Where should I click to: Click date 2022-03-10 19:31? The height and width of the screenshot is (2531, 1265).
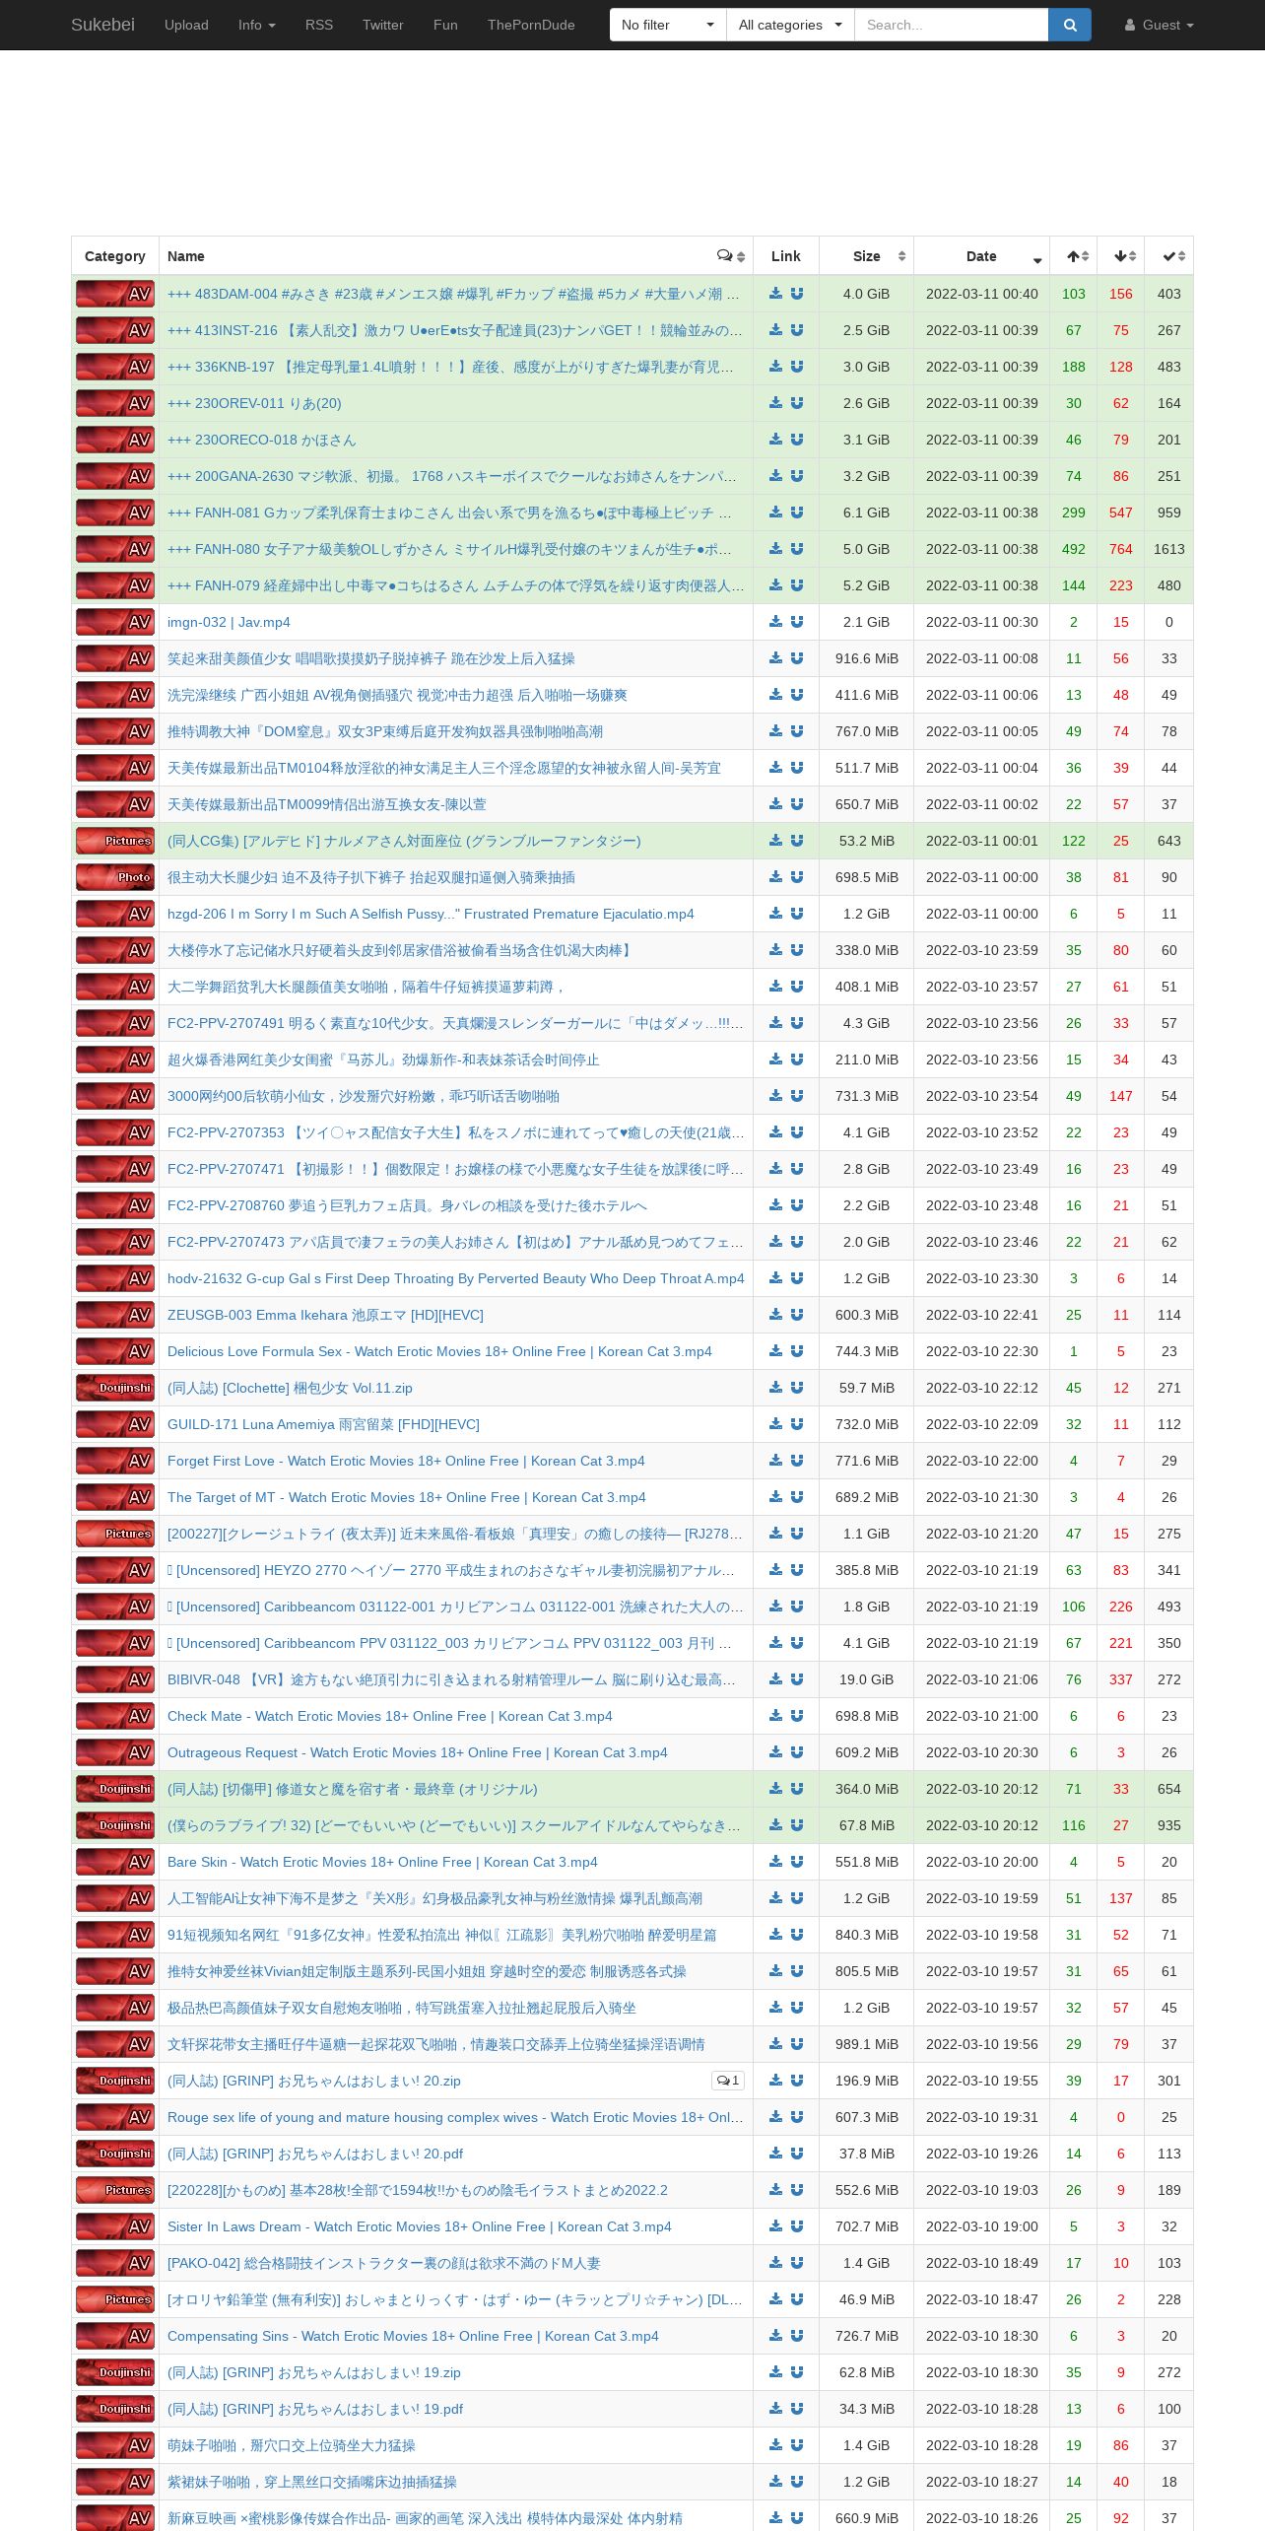tap(982, 2117)
